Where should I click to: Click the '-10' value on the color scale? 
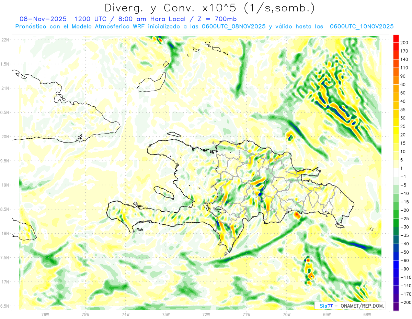pos(405,193)
